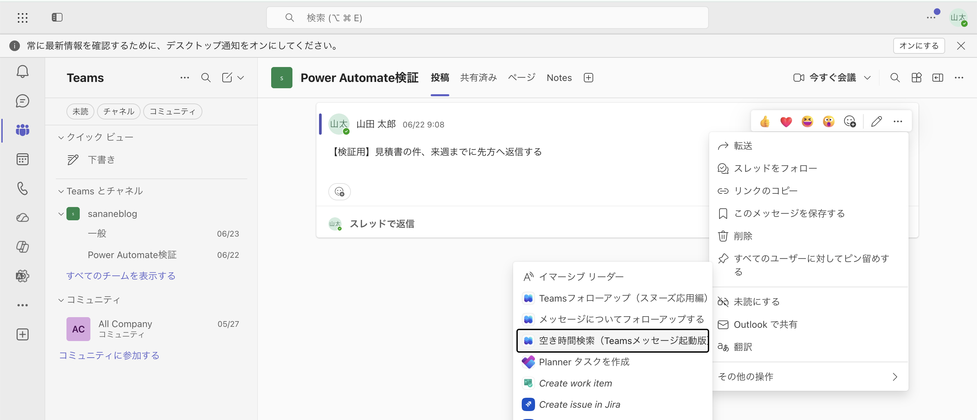Toggle the sidebar panel icon in top bar

click(x=57, y=18)
